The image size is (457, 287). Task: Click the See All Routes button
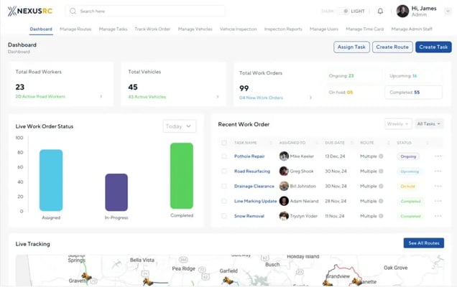pos(423,243)
